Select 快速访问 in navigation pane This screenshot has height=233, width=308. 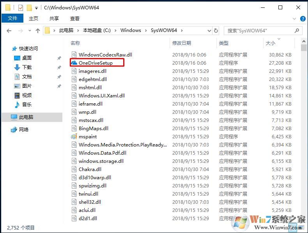click(x=28, y=48)
